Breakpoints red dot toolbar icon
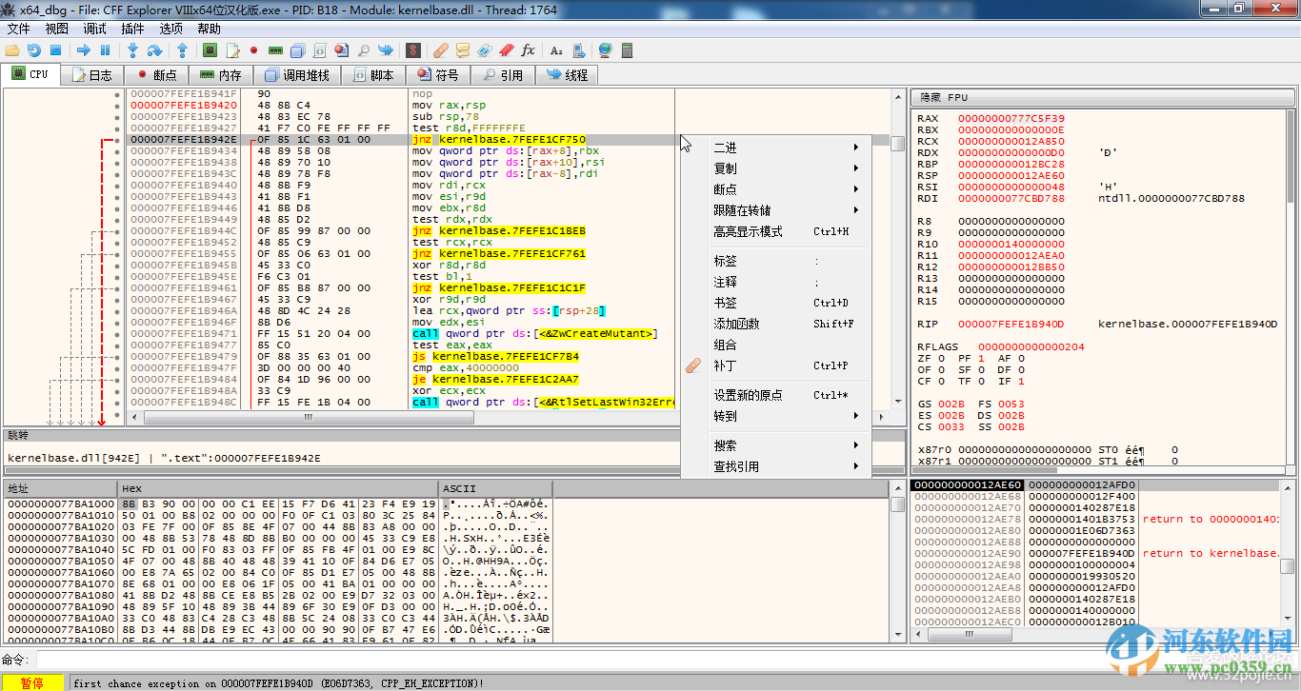Viewport: 1301px width, 691px height. (x=253, y=49)
